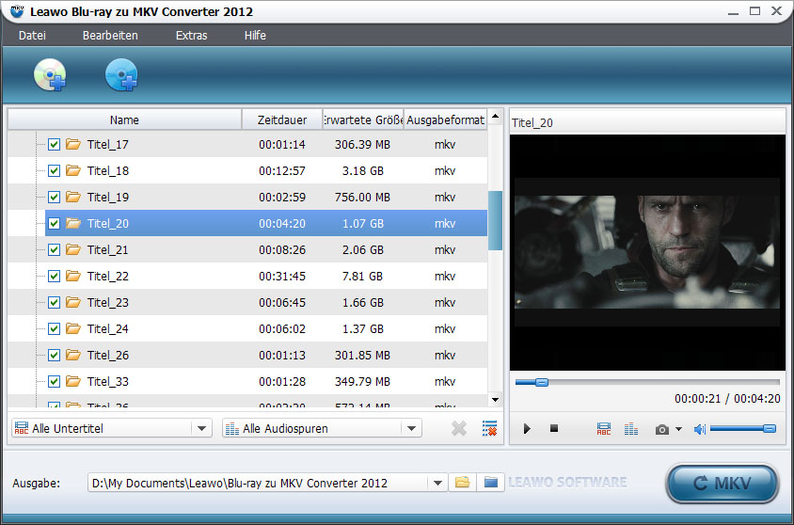Click the blue add-Blu-ray disc icon
This screenshot has height=525, width=794.
click(121, 75)
